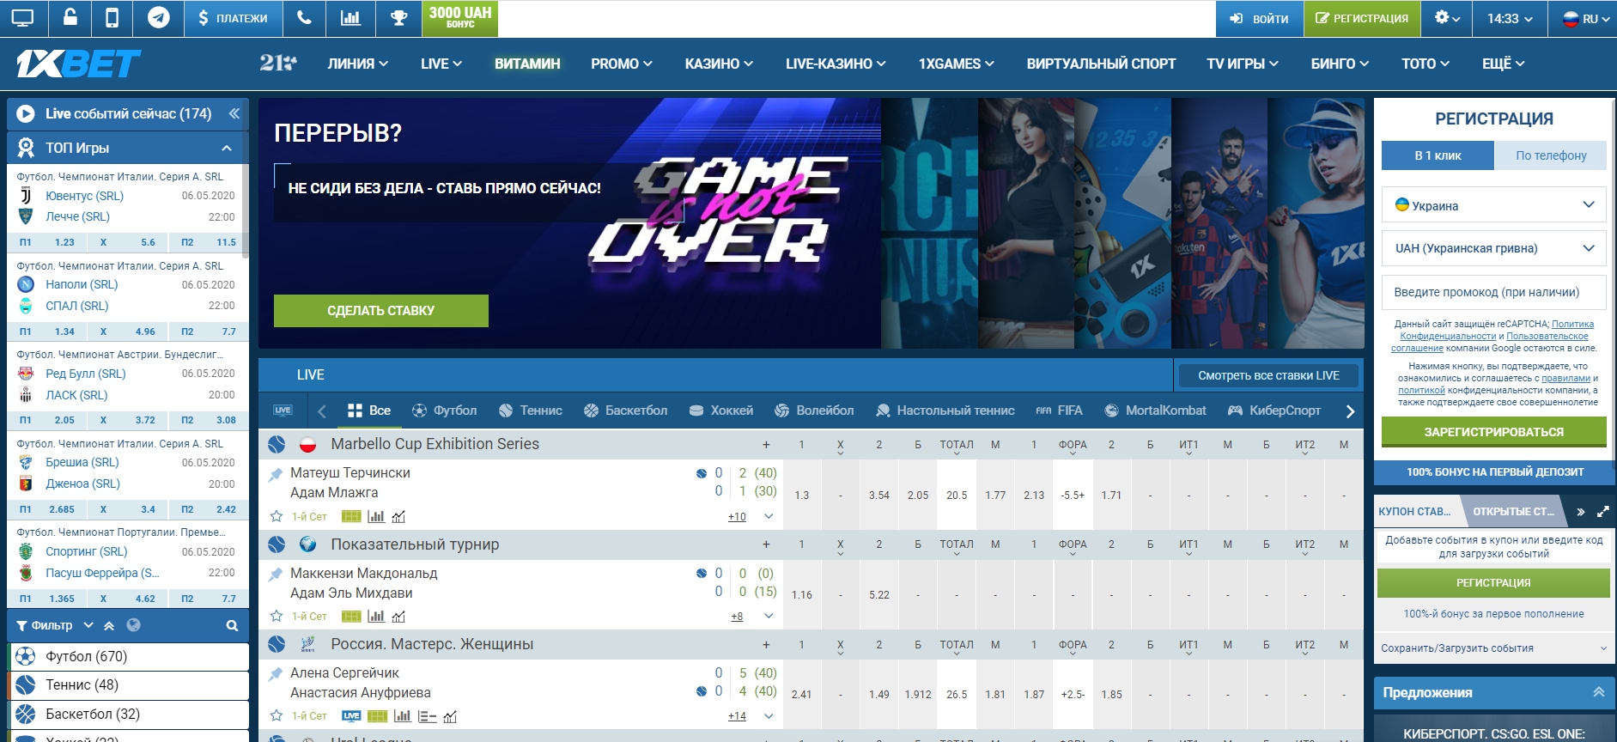Open the Telegram icon in top bar
This screenshot has width=1617, height=742.
(158, 18)
